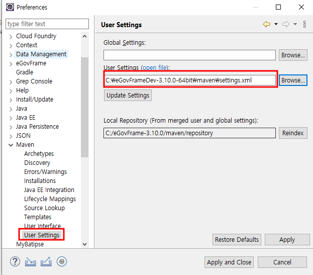Open Maven Errors/Warnings page

[45, 172]
